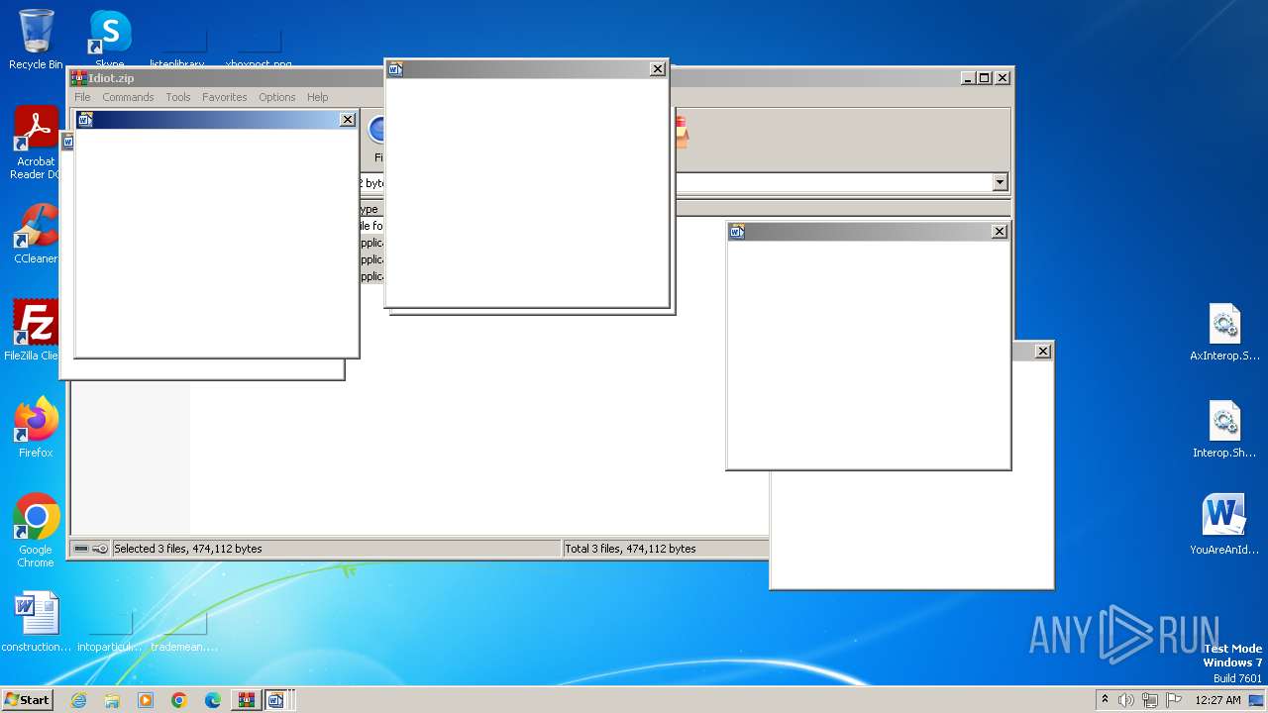Open Internet Explorer from taskbar

[78, 700]
